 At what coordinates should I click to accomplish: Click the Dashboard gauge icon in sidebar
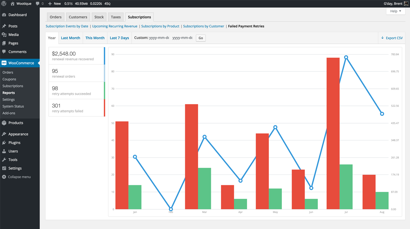4,15
